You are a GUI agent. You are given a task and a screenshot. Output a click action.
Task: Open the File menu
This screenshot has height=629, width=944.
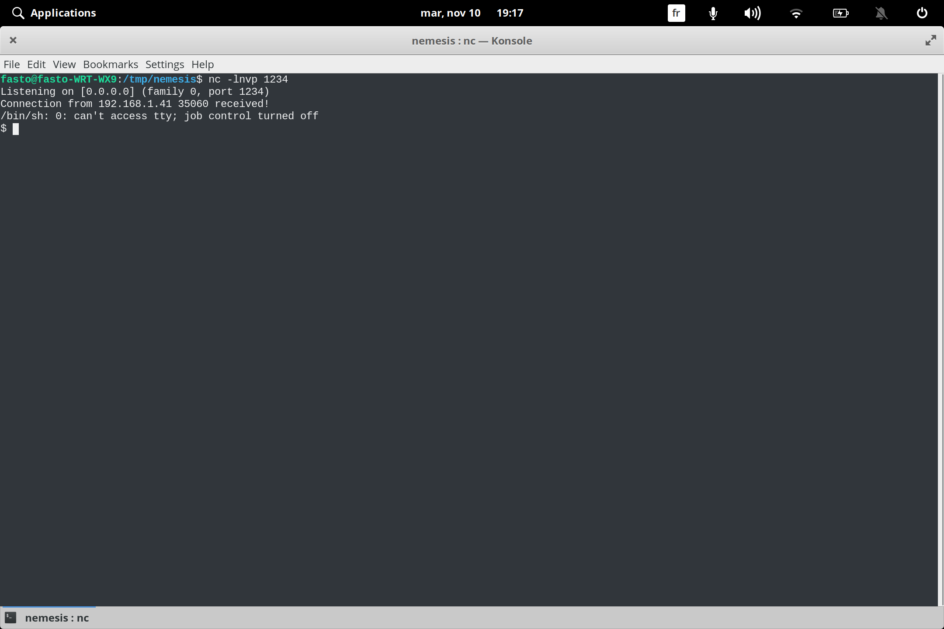[x=11, y=64]
